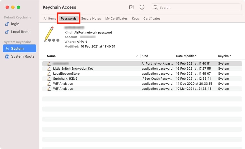Focus the Search field
This screenshot has height=149, width=245.
click(x=196, y=7)
